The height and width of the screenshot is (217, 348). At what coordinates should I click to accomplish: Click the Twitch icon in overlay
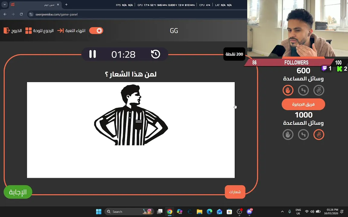[x=324, y=68]
